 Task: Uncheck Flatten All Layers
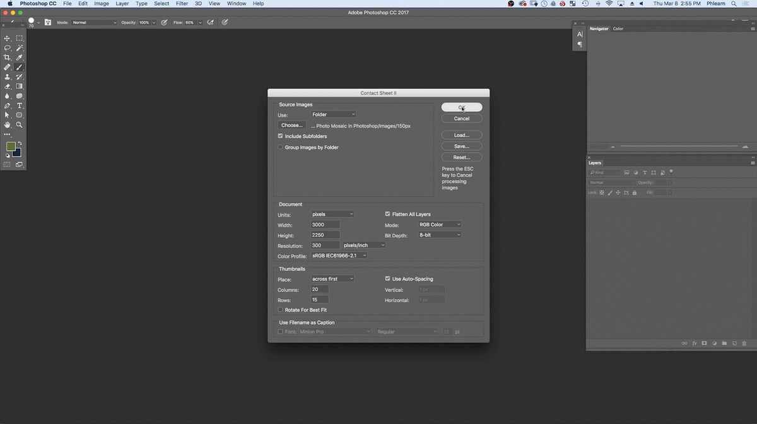[387, 214]
